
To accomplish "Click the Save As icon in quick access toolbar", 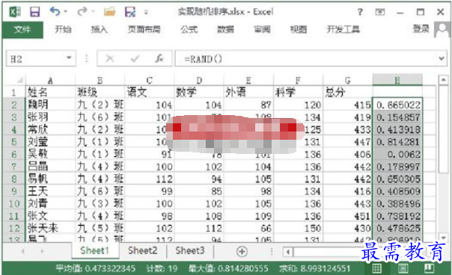I will coord(130,12).
